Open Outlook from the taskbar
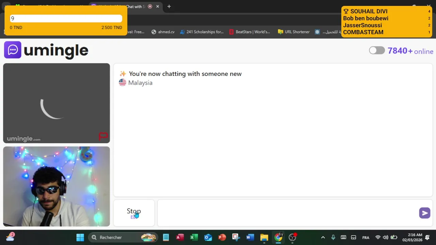Image resolution: width=436 pixels, height=245 pixels. [208, 237]
